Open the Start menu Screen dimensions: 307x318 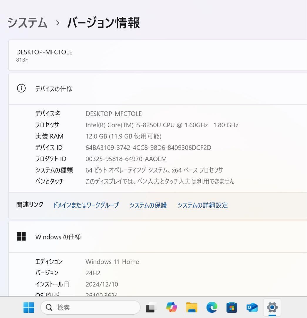[x=28, y=307]
